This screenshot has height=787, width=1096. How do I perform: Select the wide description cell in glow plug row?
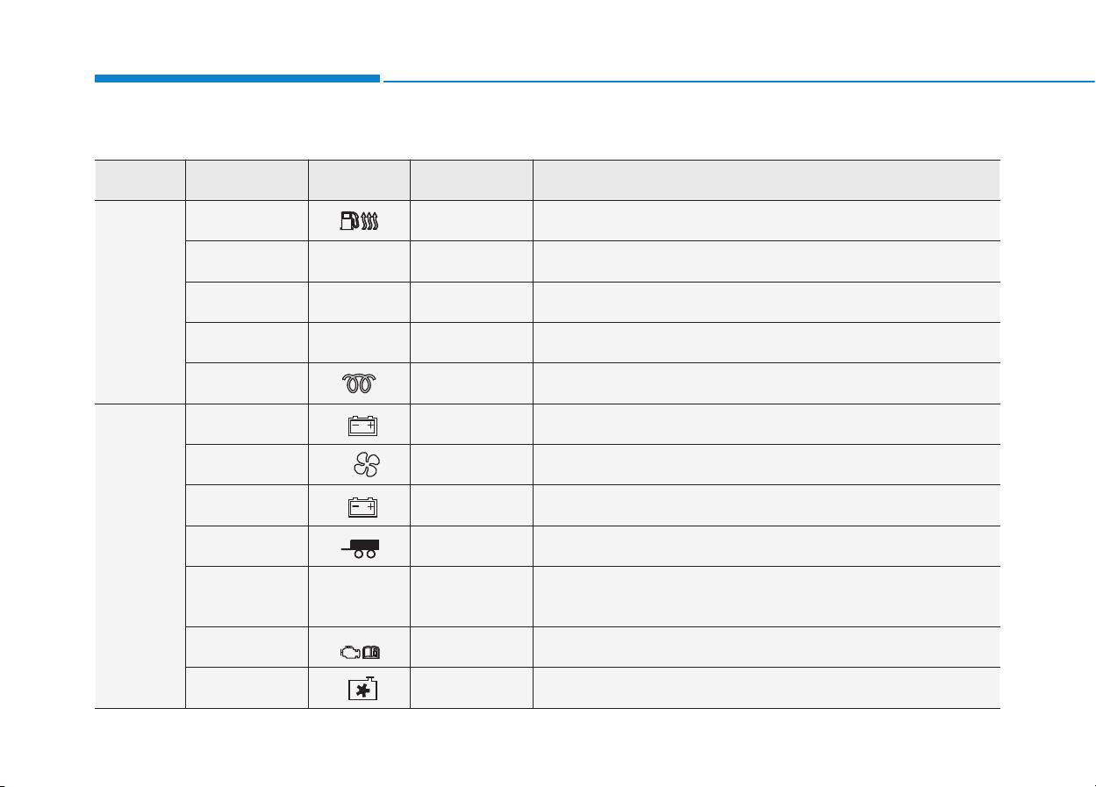766,383
